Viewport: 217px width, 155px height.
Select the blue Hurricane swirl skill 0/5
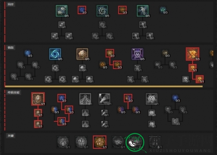point(55,54)
